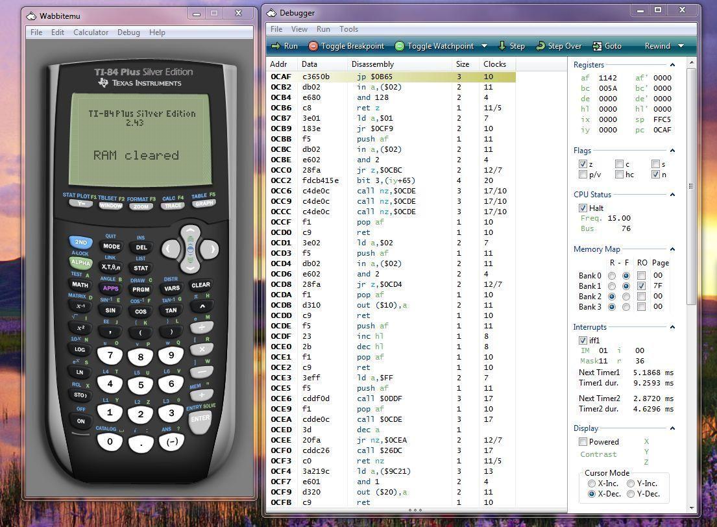
Task: Open the Toggle Watchpoint dropdown arrow
Action: (x=485, y=45)
